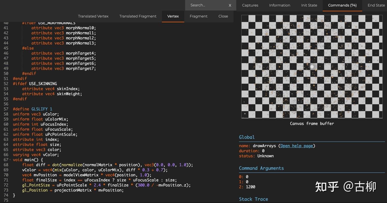Select the Commands (74) tab

click(x=342, y=5)
